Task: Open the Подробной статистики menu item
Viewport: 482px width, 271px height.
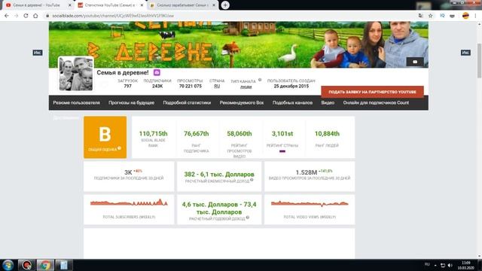Action: pos(187,102)
